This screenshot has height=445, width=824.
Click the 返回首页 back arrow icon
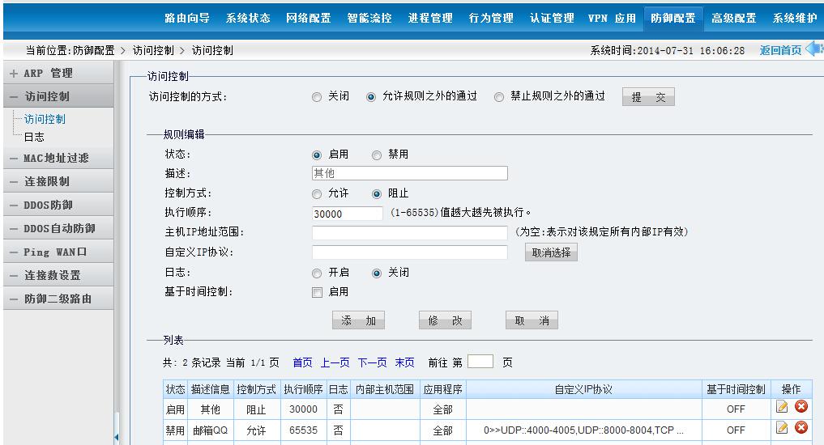point(813,50)
